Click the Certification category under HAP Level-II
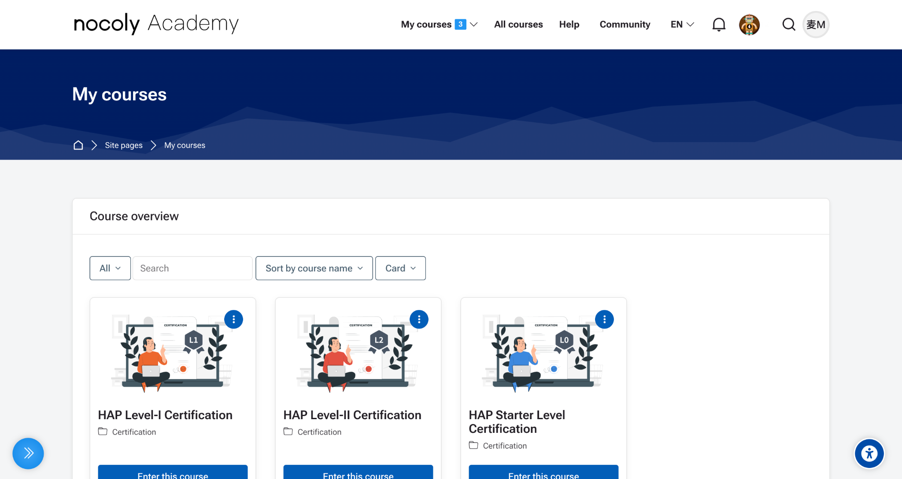The width and height of the screenshot is (902, 479). pos(319,432)
